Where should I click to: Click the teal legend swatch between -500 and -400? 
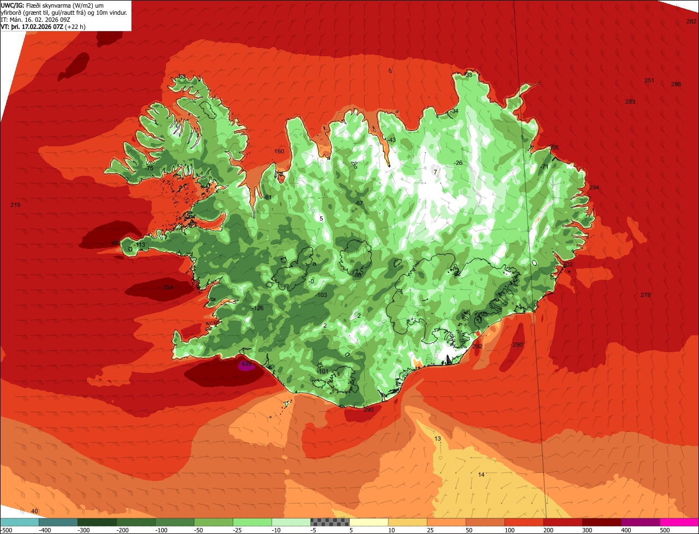[19, 523]
